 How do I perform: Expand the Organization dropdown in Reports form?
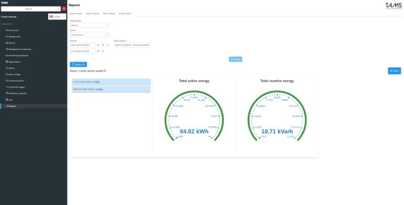[x=89, y=25]
